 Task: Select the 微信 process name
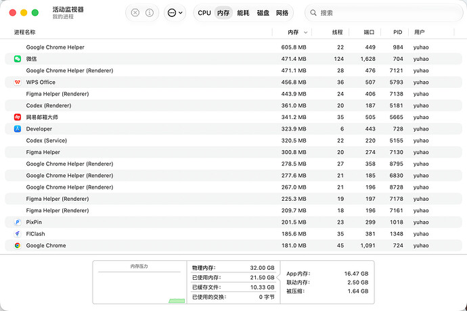[x=31, y=59]
